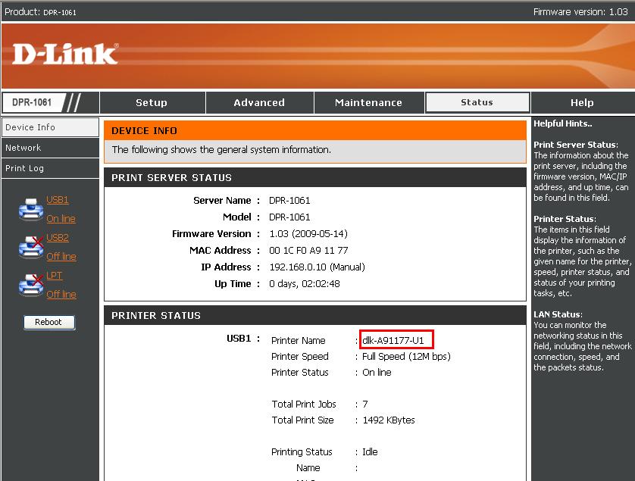The height and width of the screenshot is (481, 635).
Task: Click the LPT offline printer icon
Action: point(31,285)
